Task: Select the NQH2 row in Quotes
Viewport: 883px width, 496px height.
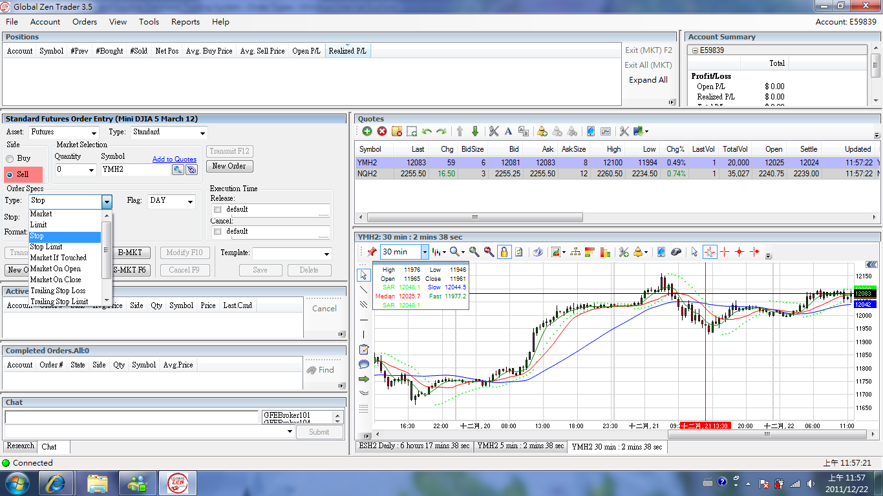Action: (x=617, y=174)
